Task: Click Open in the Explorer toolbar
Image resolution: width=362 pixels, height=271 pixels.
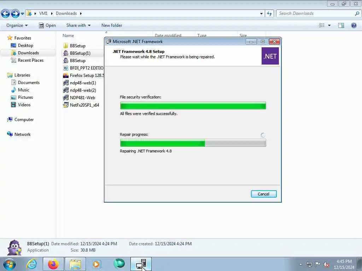Action: [x=48, y=25]
